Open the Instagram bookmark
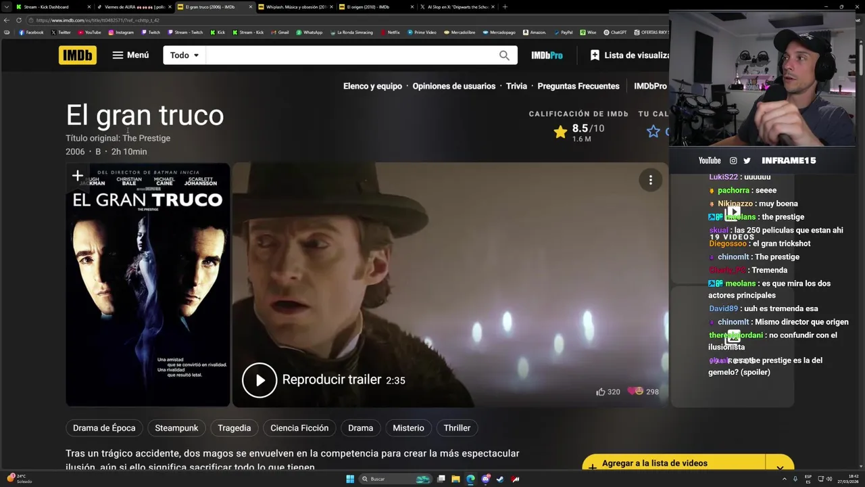 [x=121, y=32]
